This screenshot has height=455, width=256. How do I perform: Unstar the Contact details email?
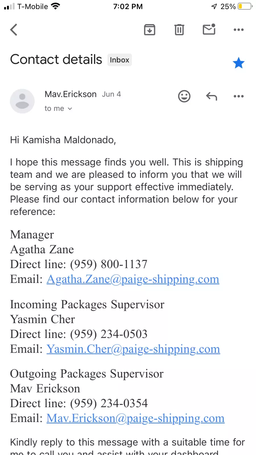(238, 63)
